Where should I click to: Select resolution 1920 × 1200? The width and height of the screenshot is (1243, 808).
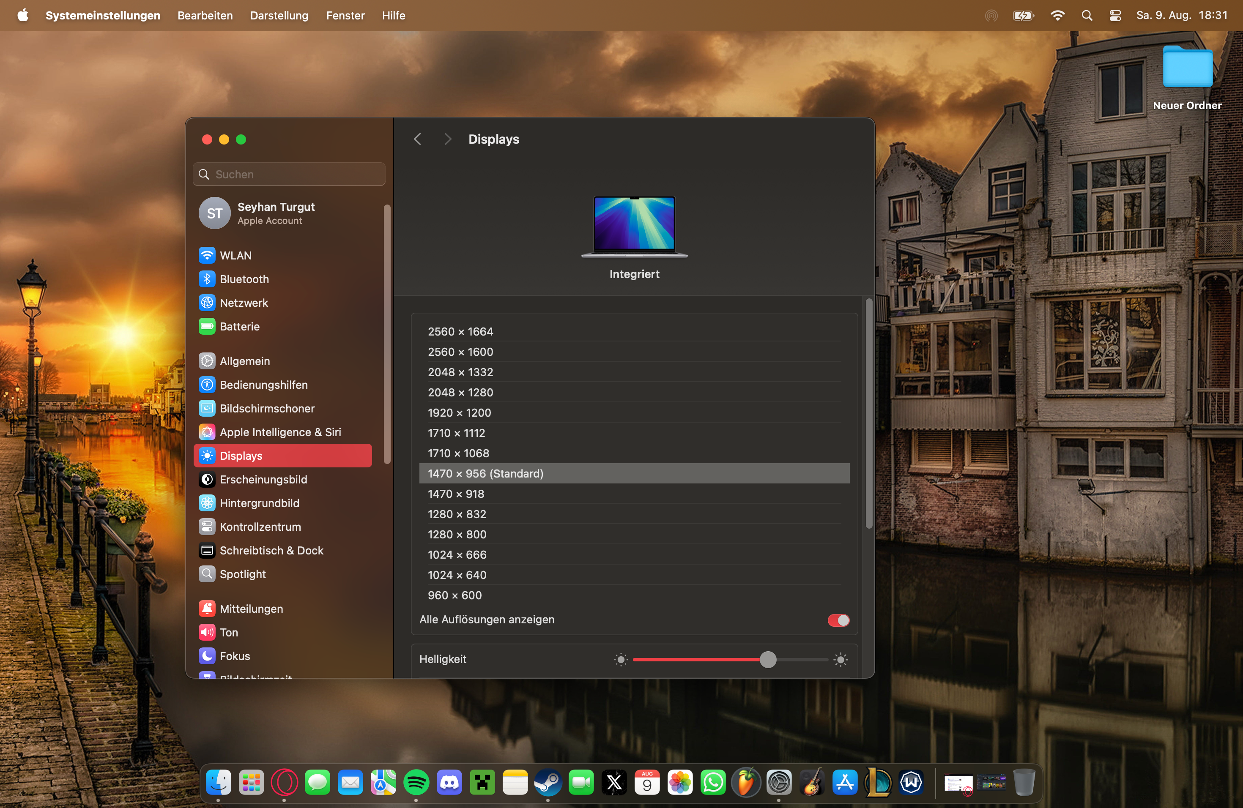(635, 413)
